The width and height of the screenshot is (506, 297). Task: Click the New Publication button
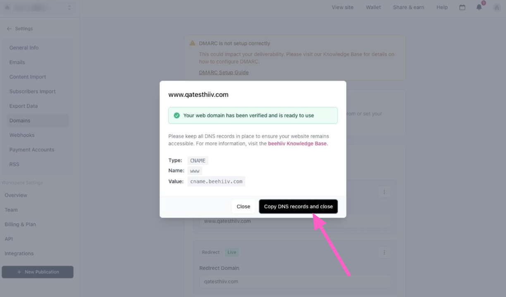(38, 272)
